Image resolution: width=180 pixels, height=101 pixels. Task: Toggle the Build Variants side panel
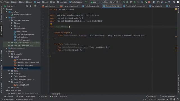coord(1,72)
